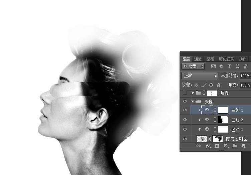Open the fx layer style menu
Image resolution: width=251 pixels, height=175 pixels.
point(208,146)
